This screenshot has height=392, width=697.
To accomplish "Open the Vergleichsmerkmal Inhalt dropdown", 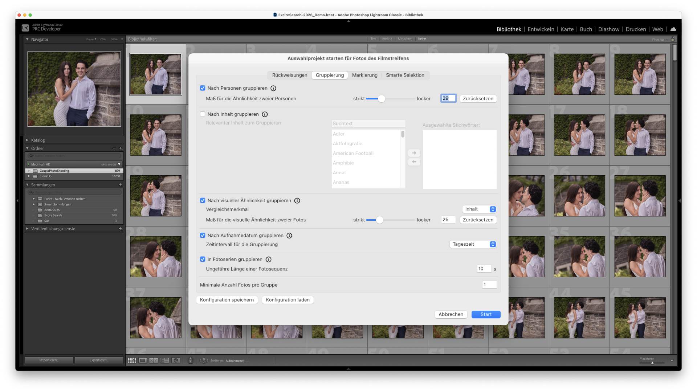I will 479,209.
